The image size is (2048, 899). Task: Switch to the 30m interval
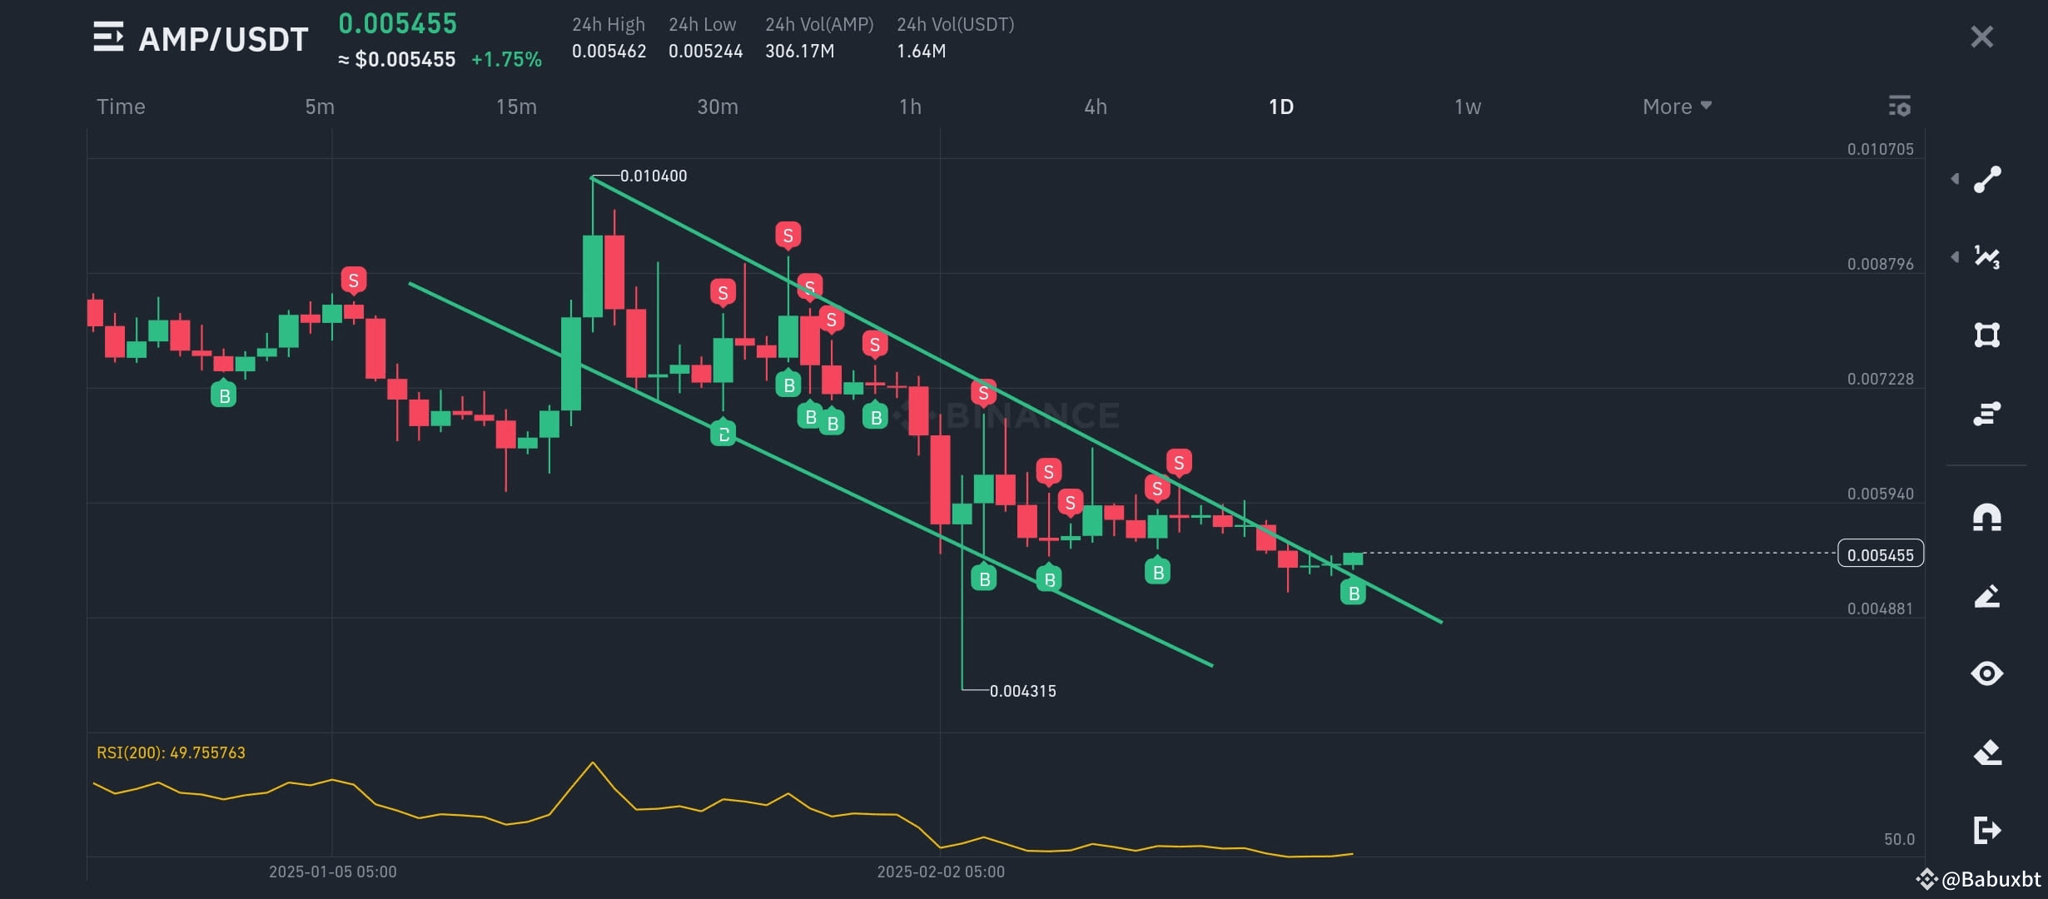point(718,107)
